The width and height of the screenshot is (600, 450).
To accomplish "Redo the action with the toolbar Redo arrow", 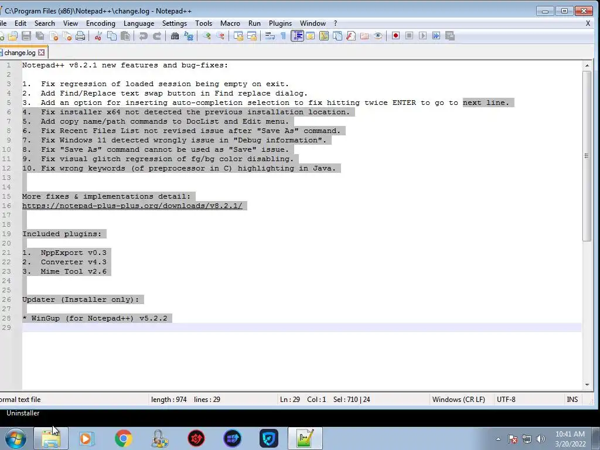I will [x=157, y=36].
